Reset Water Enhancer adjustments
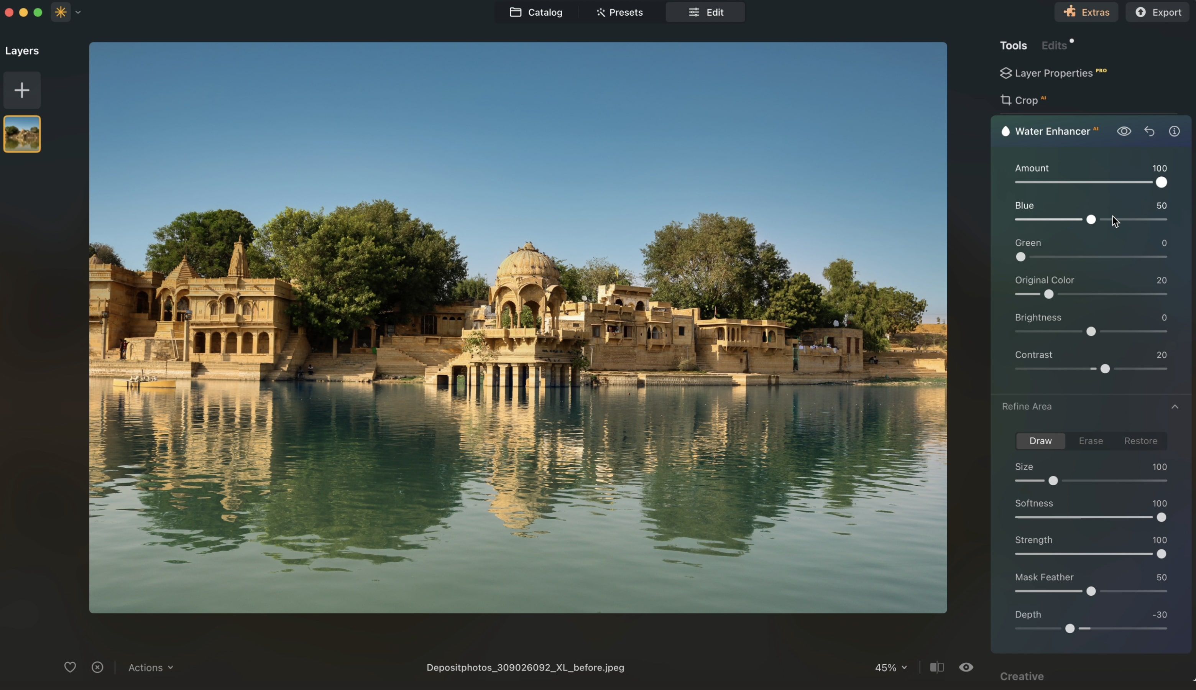Image resolution: width=1196 pixels, height=690 pixels. pyautogui.click(x=1149, y=131)
